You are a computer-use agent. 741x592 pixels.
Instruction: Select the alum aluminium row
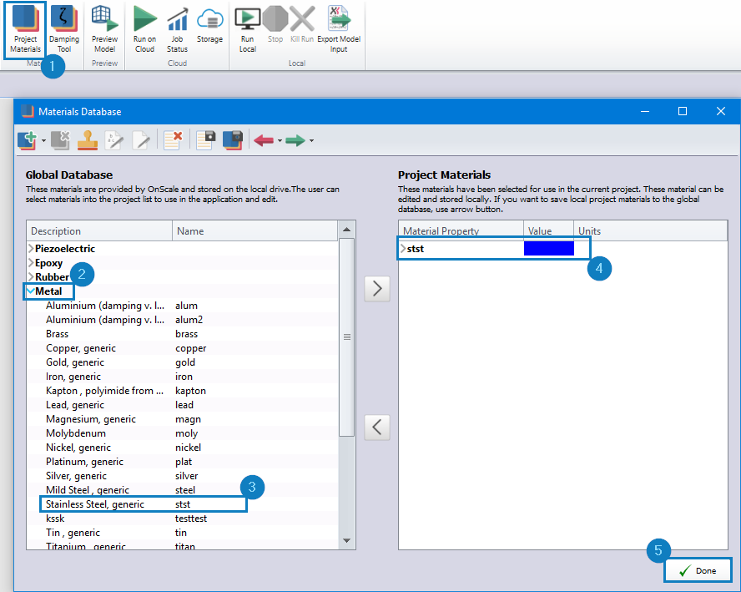(x=183, y=306)
